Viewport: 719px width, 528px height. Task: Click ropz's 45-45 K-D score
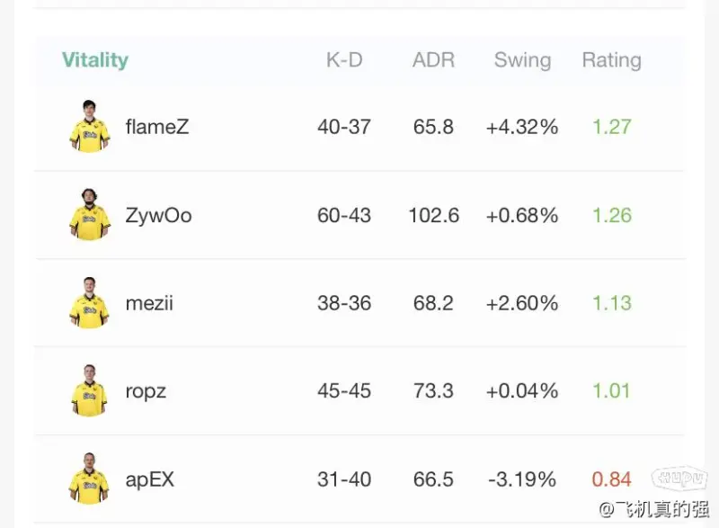344,391
